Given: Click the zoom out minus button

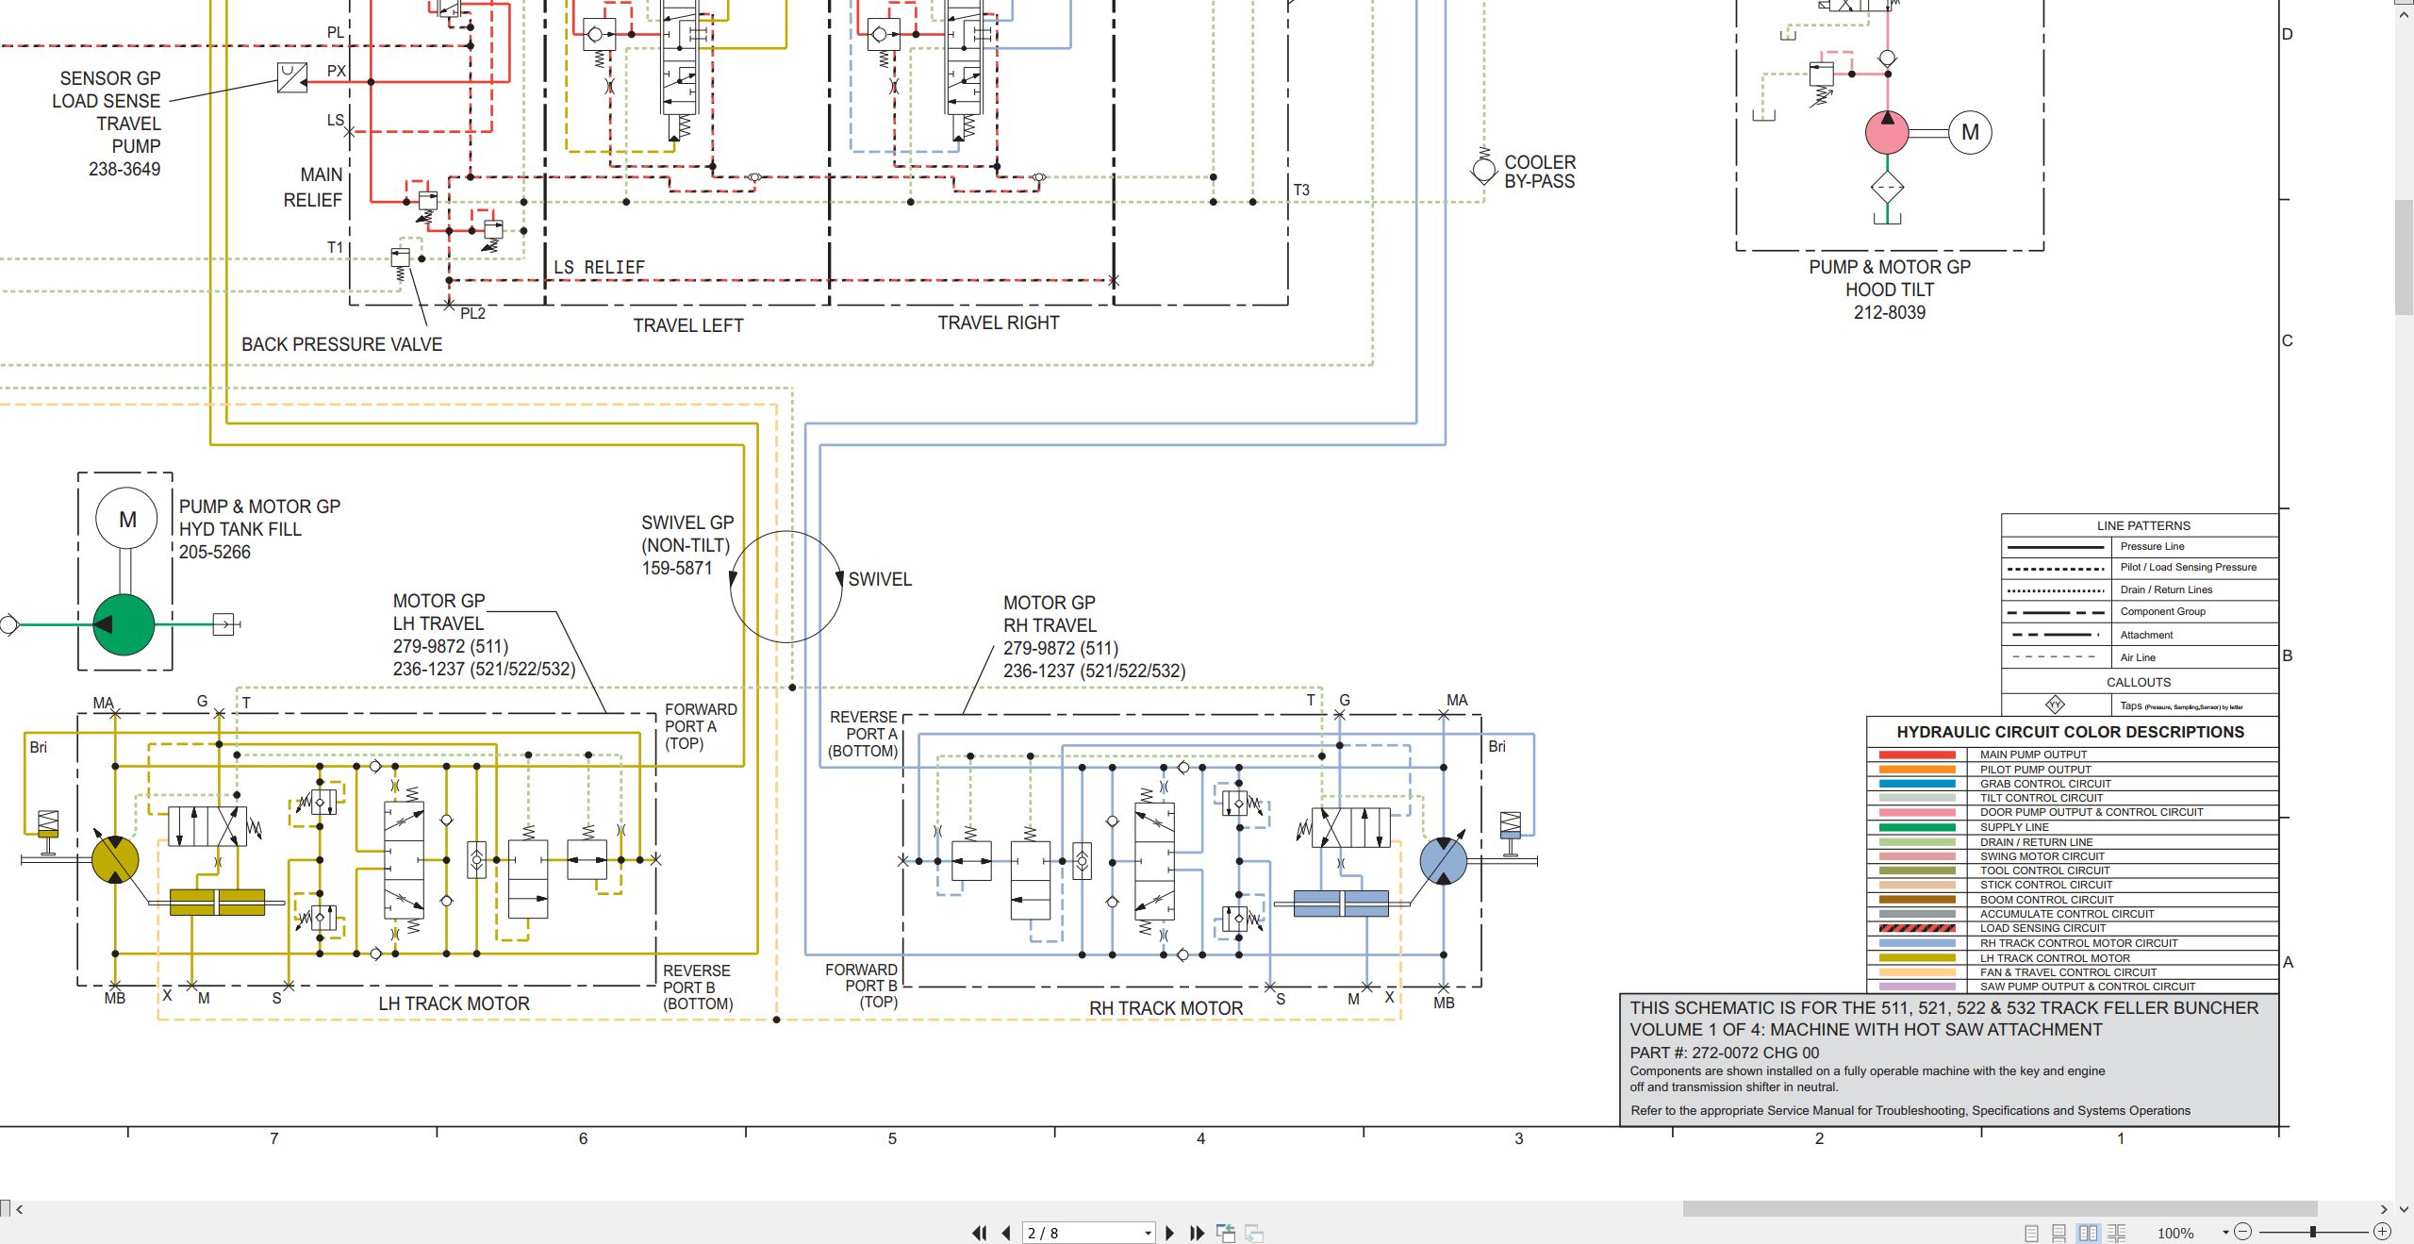Looking at the screenshot, I should click(2243, 1232).
